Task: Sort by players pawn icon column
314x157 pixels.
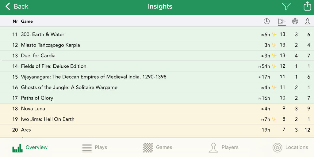Action: point(307,21)
